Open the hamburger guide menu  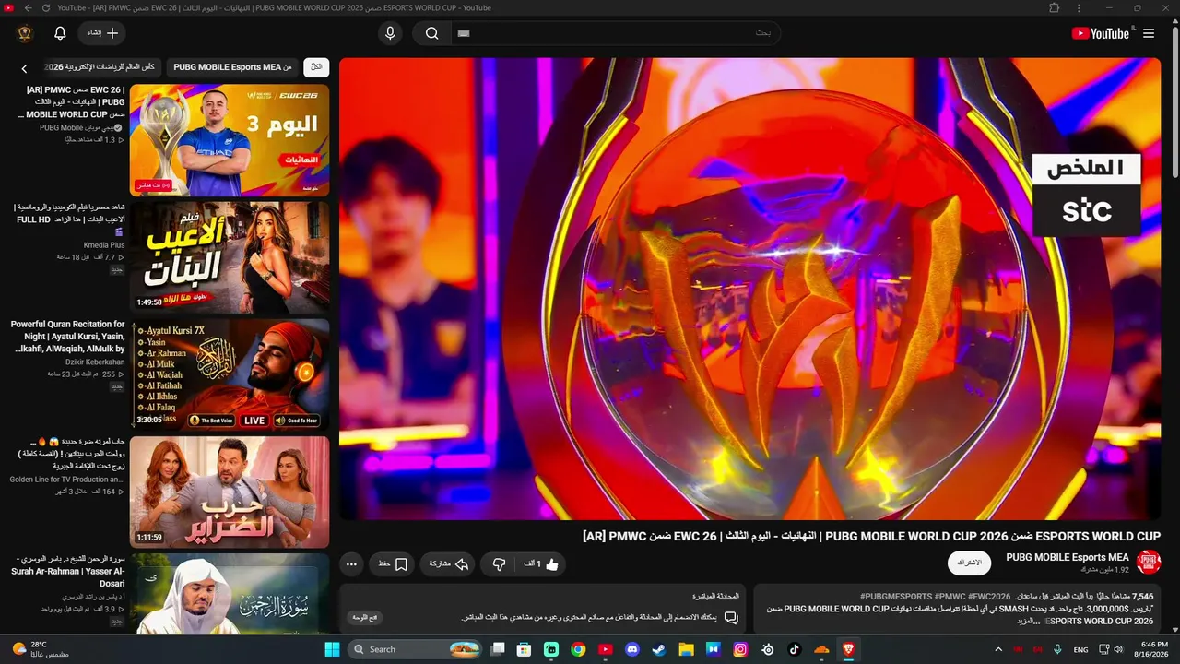pos(1149,33)
